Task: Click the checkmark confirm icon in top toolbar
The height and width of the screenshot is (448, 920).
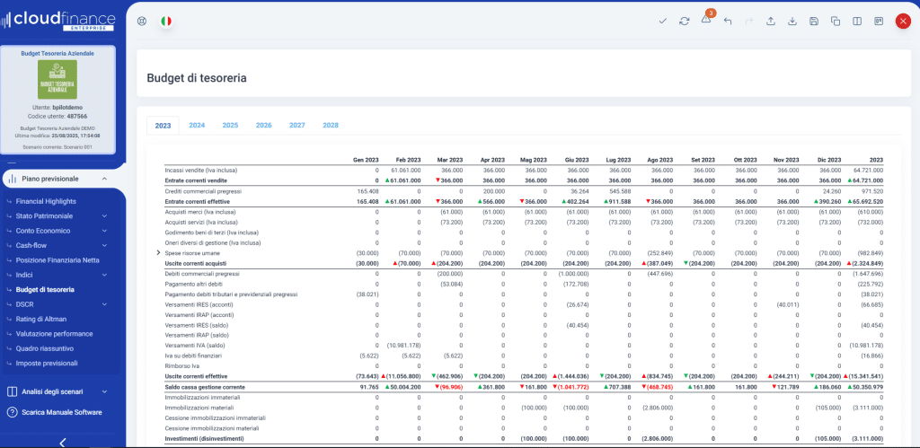Action: (x=663, y=22)
